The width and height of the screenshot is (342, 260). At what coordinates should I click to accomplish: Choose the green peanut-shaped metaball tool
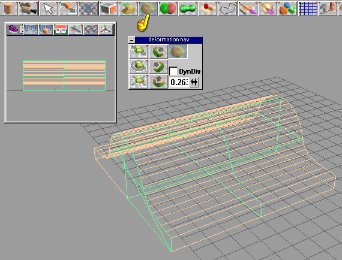188,8
